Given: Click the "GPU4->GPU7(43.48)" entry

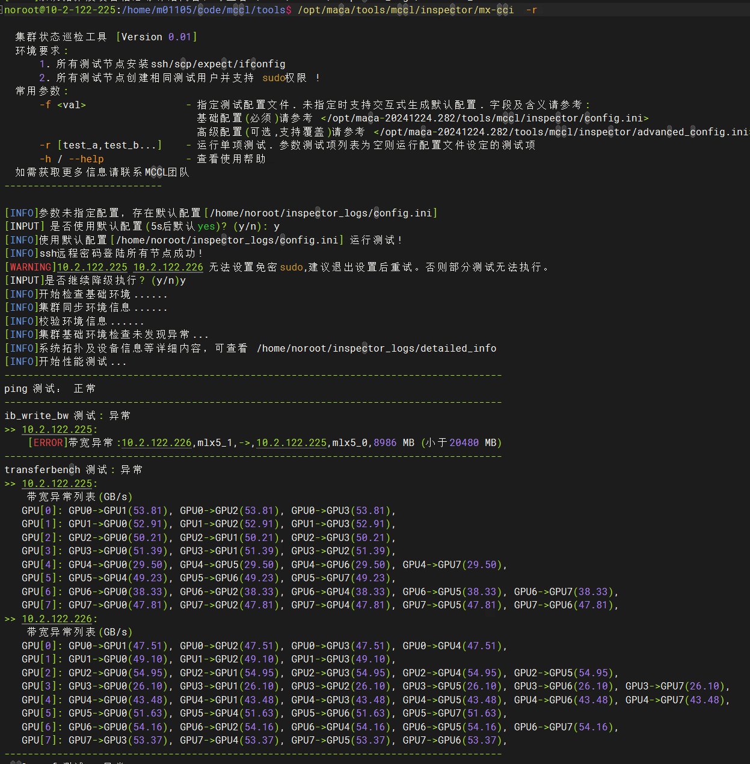Looking at the screenshot, I should (x=675, y=700).
